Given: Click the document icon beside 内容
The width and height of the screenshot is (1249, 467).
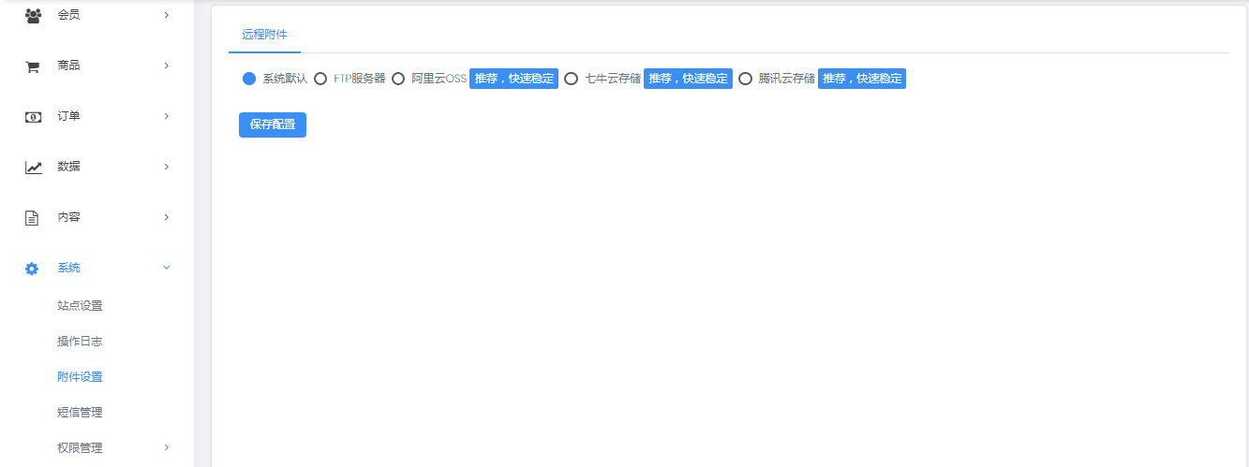Looking at the screenshot, I should click(x=32, y=218).
